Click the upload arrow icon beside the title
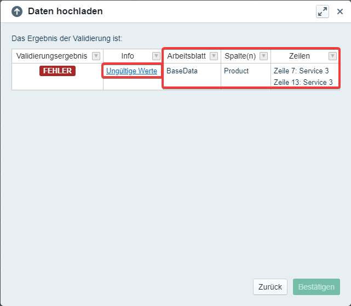The width and height of the screenshot is (351, 306). coord(17,11)
